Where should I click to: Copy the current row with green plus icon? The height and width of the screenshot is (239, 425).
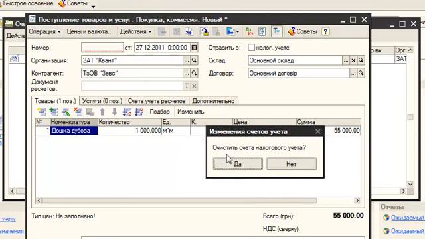coord(54,112)
